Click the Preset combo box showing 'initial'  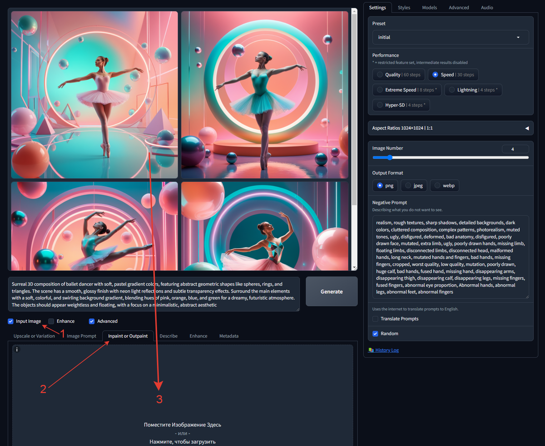[451, 37]
